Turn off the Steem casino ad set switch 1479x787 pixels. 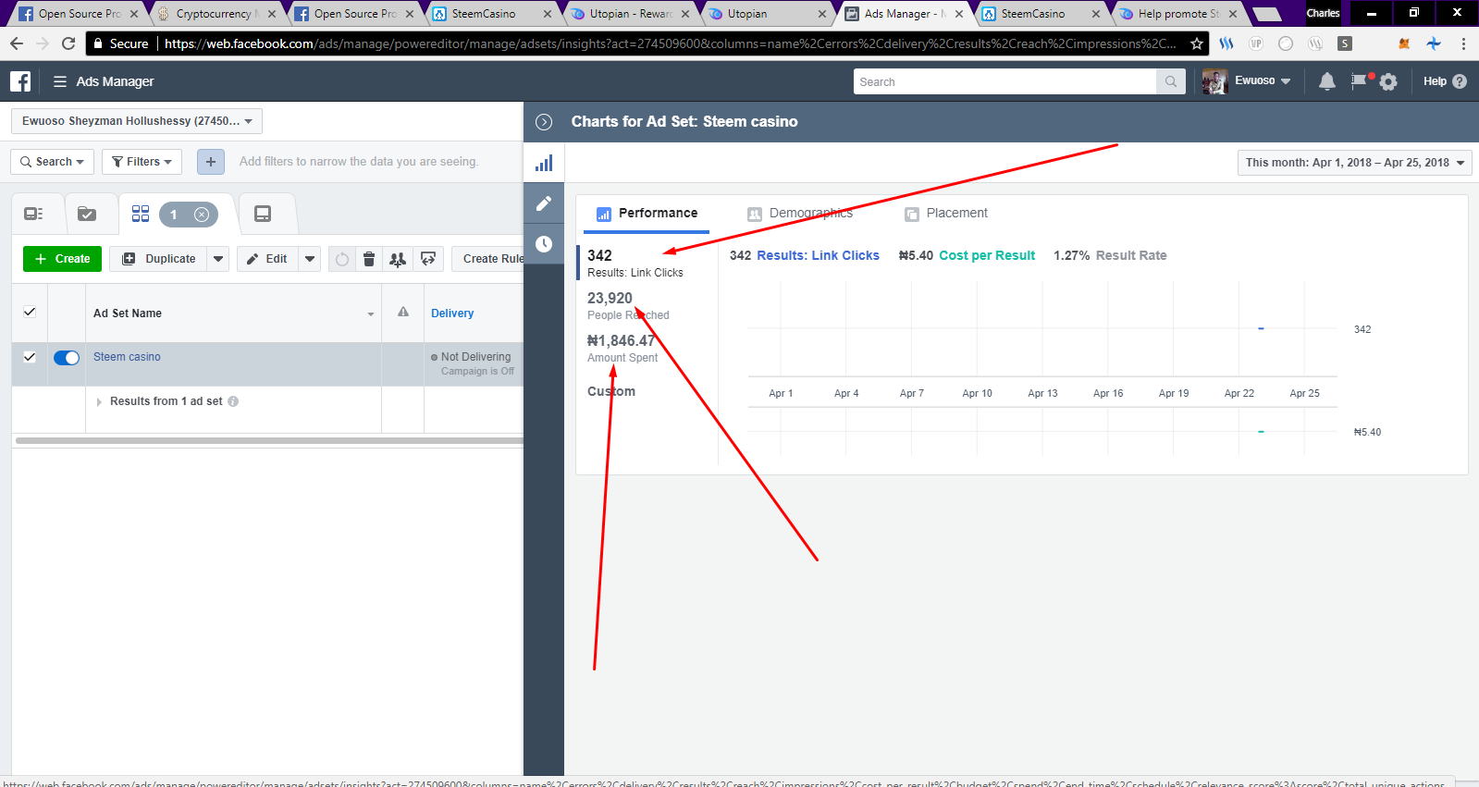point(67,358)
